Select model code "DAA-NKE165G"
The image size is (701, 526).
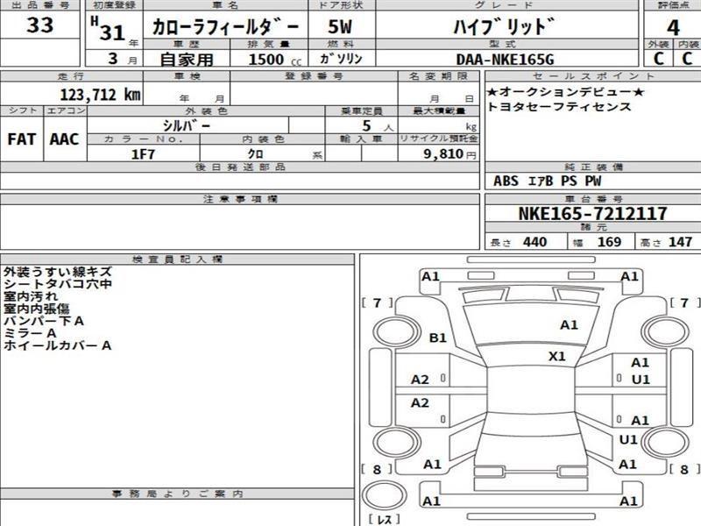(x=505, y=60)
